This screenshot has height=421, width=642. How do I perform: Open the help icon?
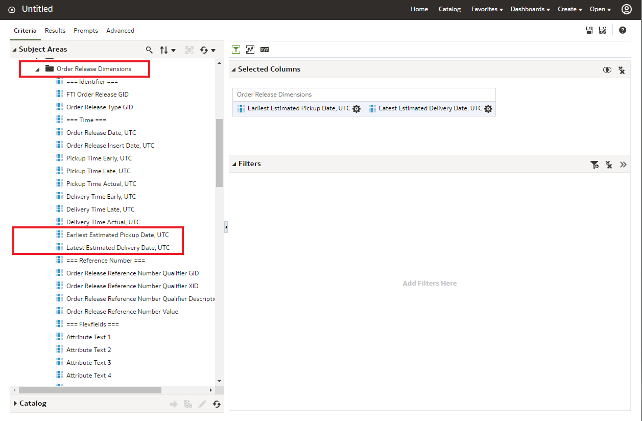(x=623, y=30)
